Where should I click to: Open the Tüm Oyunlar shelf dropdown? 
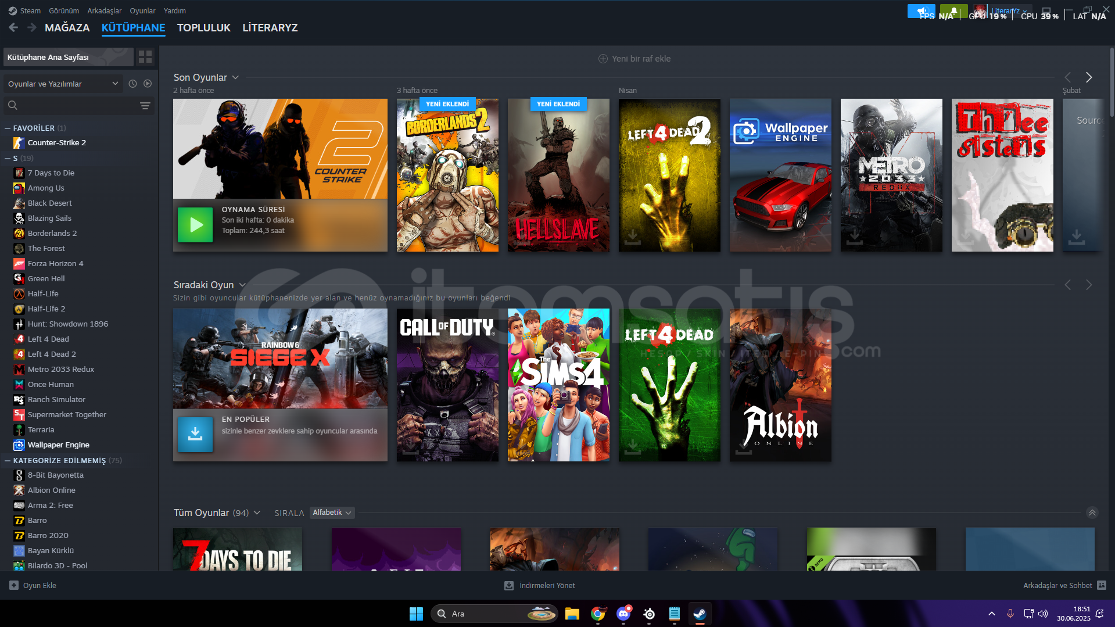tap(257, 513)
